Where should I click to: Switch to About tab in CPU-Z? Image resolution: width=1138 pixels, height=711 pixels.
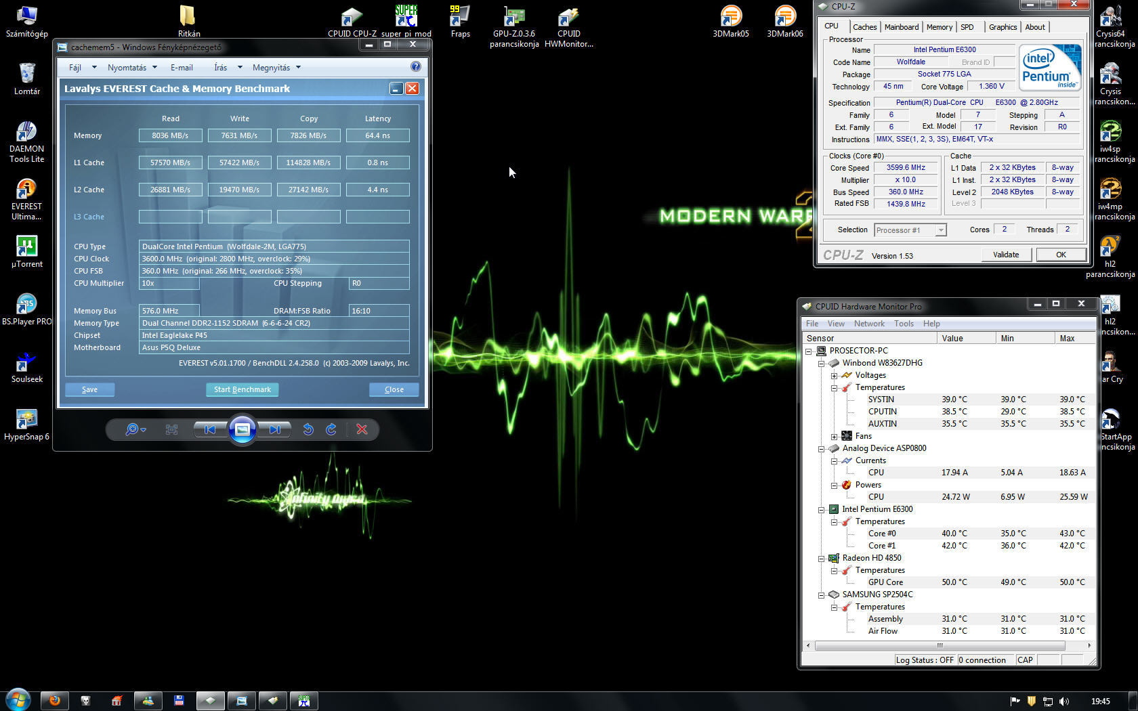pos(1034,27)
